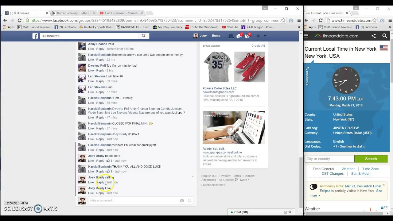The width and height of the screenshot is (393, 221).
Task: Bookmark timeanddate.com with the star icon
Action: pos(375,20)
